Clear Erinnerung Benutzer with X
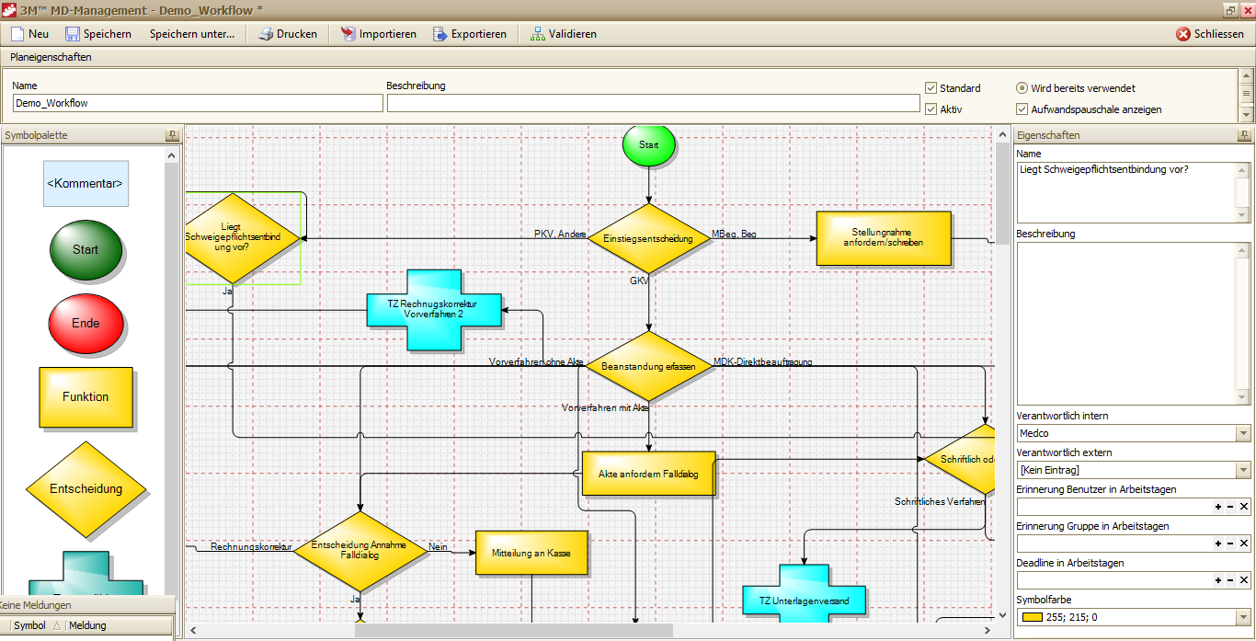 click(1243, 507)
